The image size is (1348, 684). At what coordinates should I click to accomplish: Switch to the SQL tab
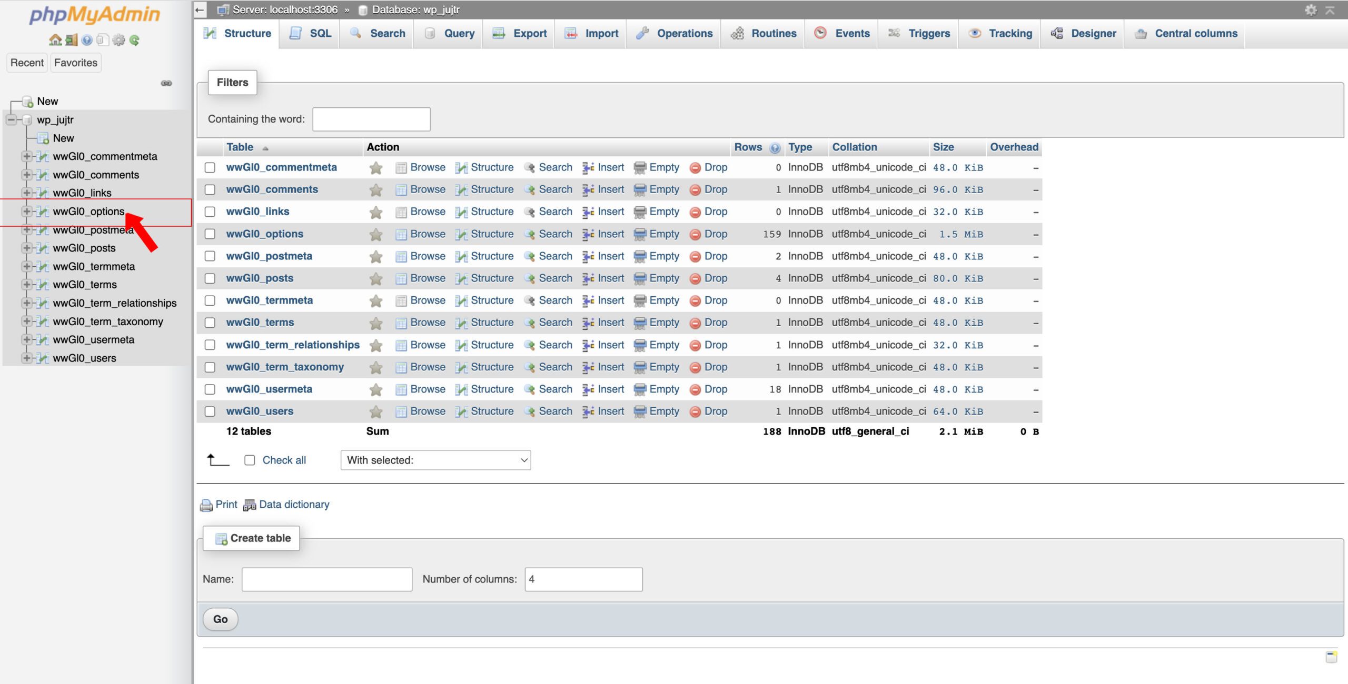tap(310, 34)
